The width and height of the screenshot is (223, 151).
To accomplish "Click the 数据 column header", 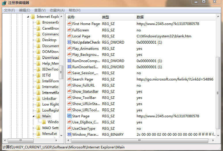I will click(x=173, y=17).
